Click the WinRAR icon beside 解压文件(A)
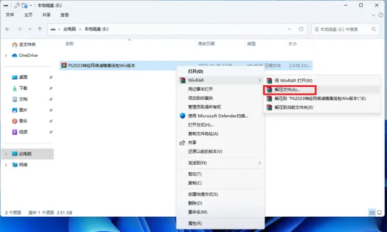 pos(269,90)
